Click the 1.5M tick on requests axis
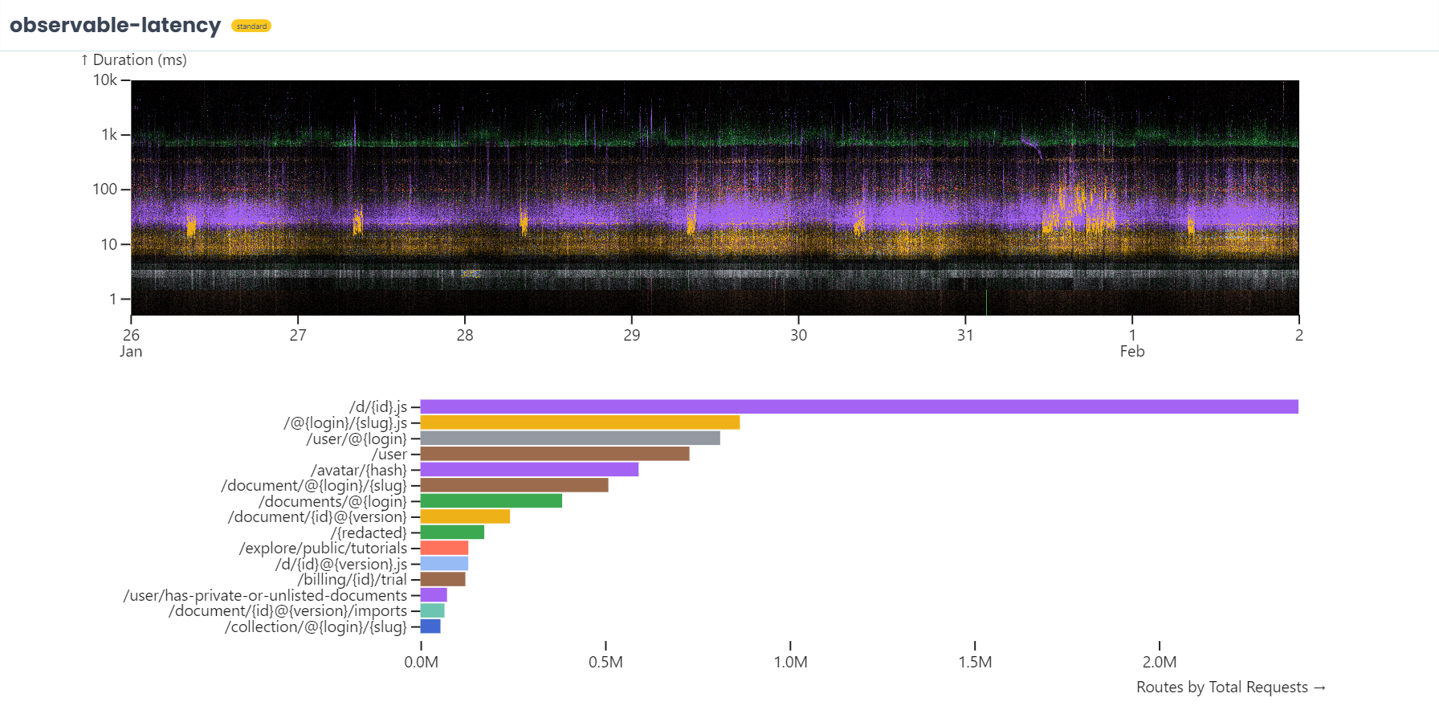The image size is (1439, 710). pos(975,662)
